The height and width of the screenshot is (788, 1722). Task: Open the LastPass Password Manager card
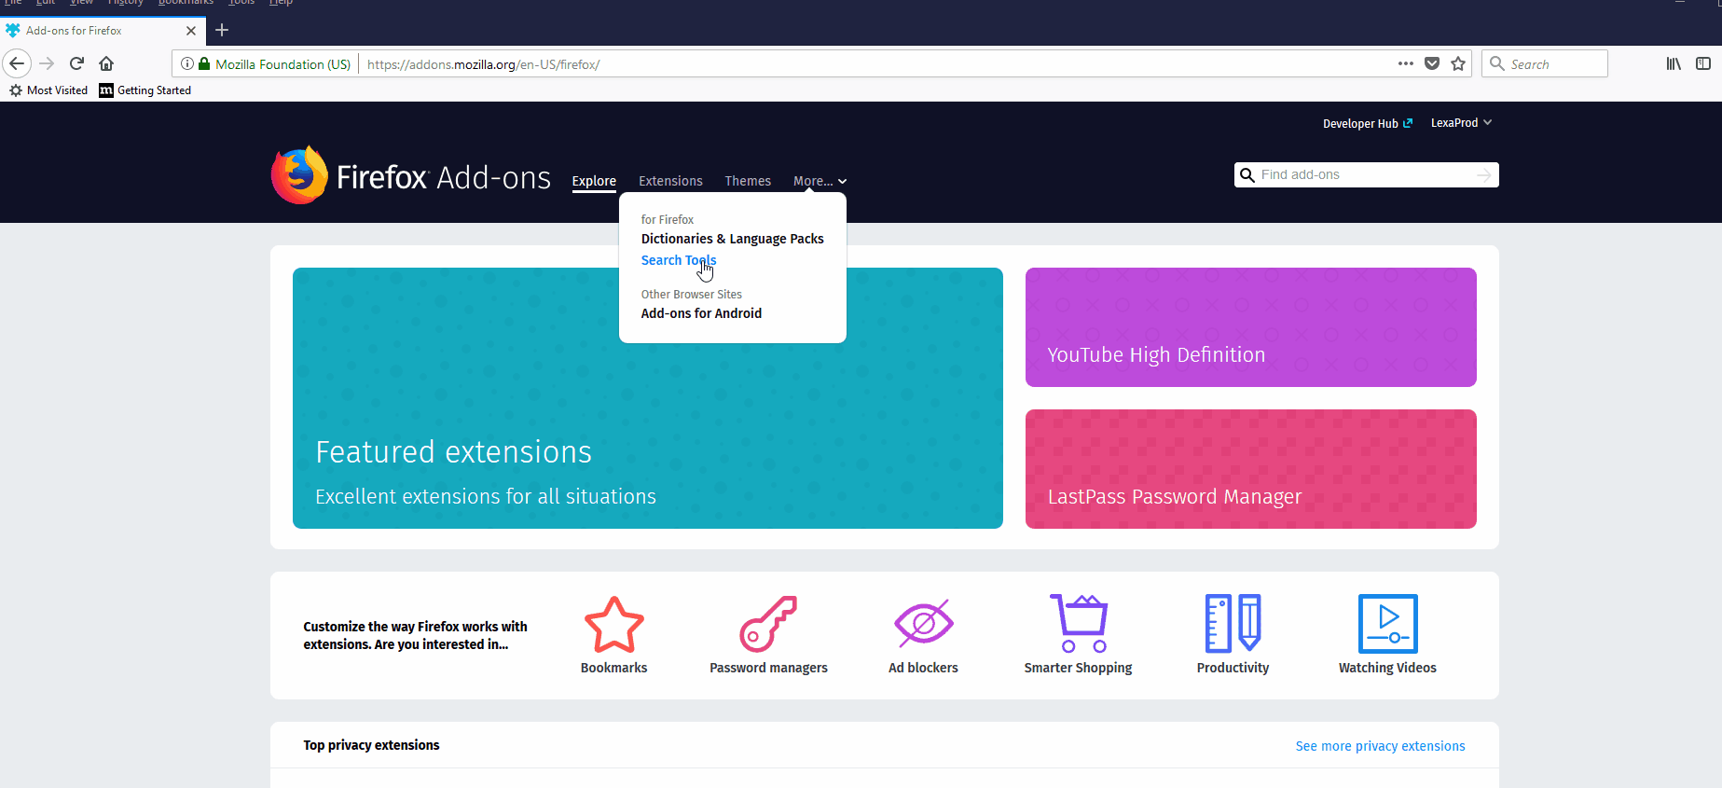tap(1251, 469)
